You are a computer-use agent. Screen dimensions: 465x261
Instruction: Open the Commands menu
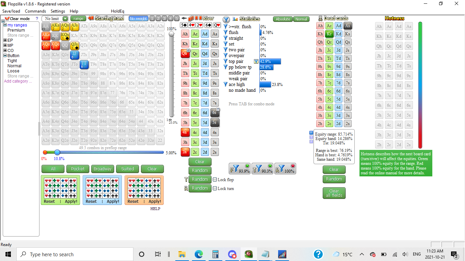point(35,11)
